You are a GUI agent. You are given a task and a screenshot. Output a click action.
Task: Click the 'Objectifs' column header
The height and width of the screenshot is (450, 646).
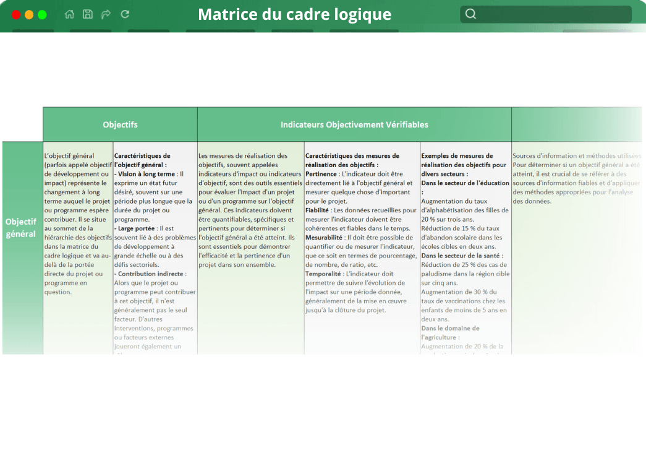pos(120,124)
